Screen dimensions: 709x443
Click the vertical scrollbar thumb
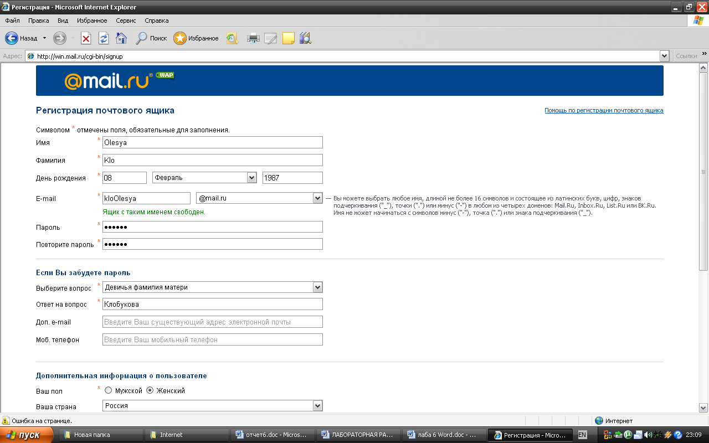pyautogui.click(x=703, y=172)
